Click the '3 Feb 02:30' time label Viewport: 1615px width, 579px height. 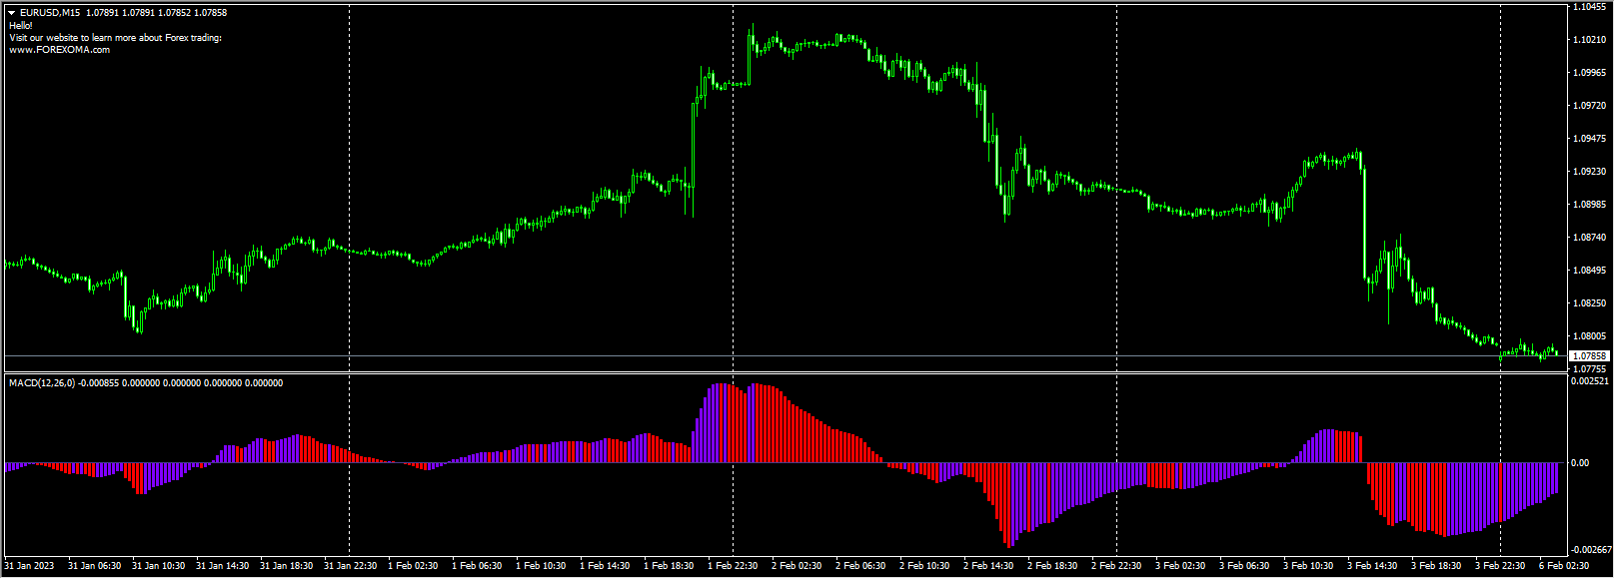point(1180,566)
